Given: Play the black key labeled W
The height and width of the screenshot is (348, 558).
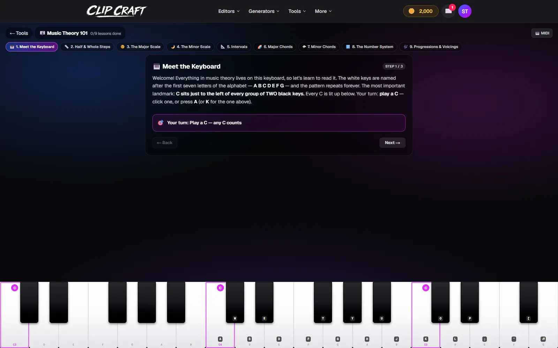Looking at the screenshot, I should click(235, 302).
